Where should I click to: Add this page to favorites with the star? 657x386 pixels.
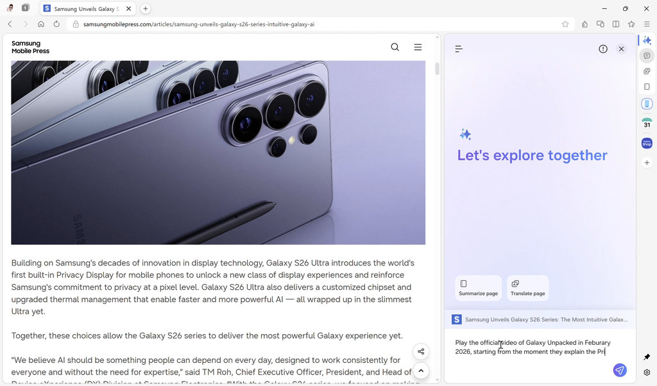[x=565, y=24]
